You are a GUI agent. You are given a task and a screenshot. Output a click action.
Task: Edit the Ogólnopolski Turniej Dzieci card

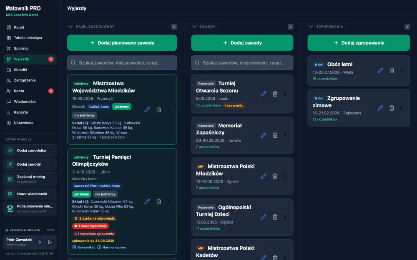click(x=264, y=217)
